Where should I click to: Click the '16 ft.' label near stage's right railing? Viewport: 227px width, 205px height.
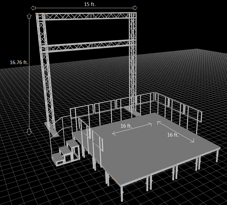(173, 135)
